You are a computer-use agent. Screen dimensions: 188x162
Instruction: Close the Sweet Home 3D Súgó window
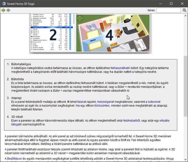[182, 4]
